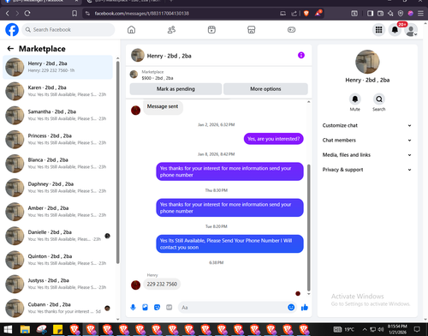The height and width of the screenshot is (336, 428).
Task: Open Quinton - 2bd, 2ba conversation
Action: [57, 260]
